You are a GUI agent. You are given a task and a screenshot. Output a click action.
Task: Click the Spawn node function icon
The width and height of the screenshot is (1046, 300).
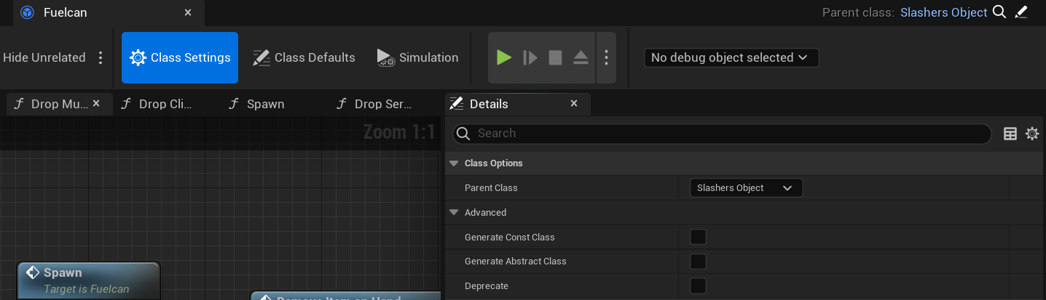pos(32,272)
